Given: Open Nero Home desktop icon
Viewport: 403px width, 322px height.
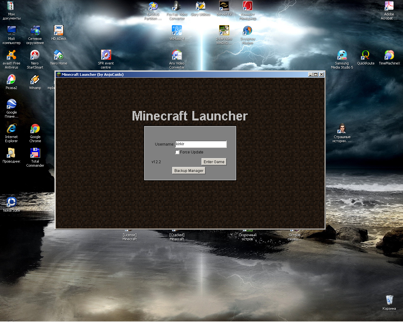Looking at the screenshot, I should click(59, 58).
